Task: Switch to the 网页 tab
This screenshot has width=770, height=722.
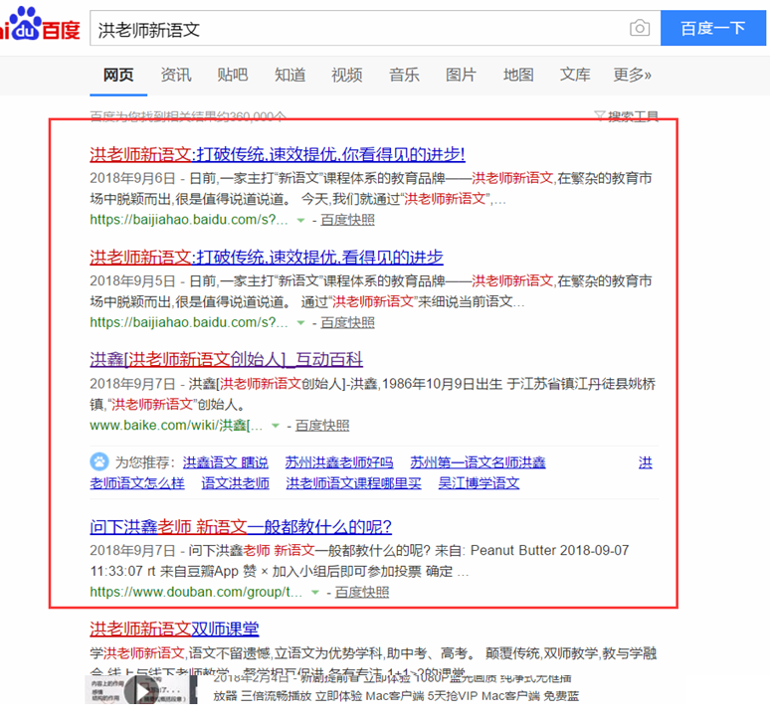Action: pyautogui.click(x=118, y=76)
